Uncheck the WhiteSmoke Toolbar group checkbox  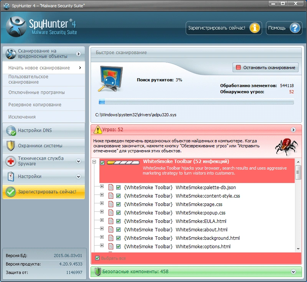(102, 163)
